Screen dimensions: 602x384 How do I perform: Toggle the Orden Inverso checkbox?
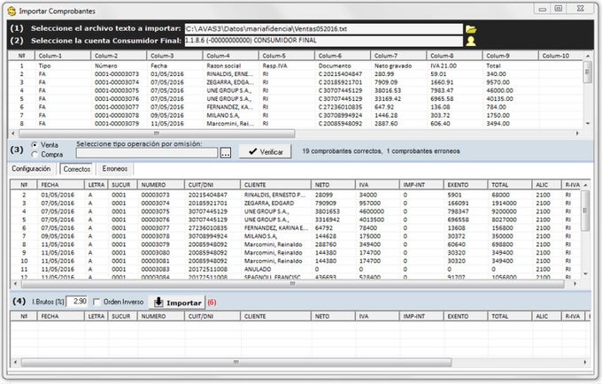96,303
